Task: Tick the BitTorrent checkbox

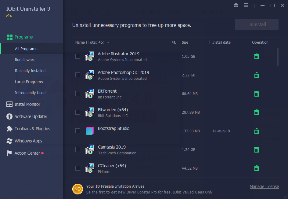Action: point(78,94)
